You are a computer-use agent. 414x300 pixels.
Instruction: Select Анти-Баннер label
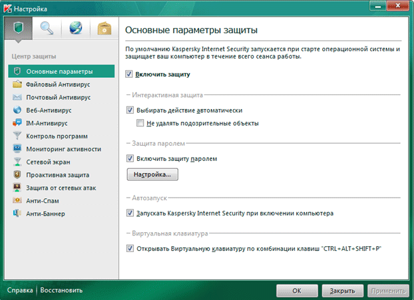(45, 214)
